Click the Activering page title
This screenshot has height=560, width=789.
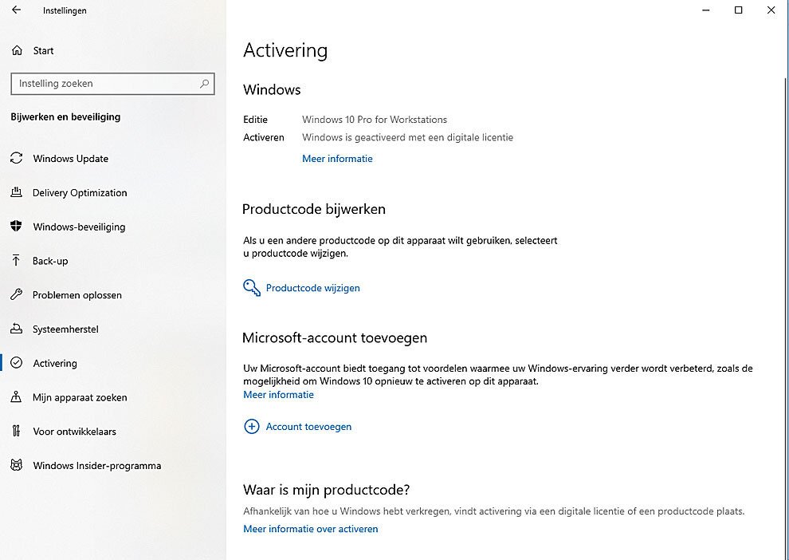click(x=285, y=50)
